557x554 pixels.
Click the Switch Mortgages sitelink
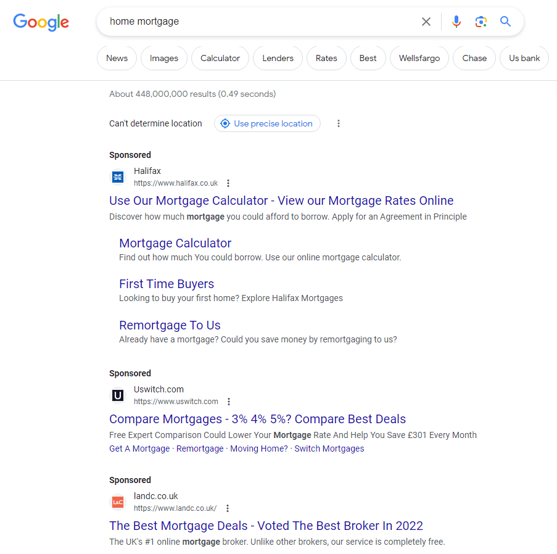click(329, 449)
